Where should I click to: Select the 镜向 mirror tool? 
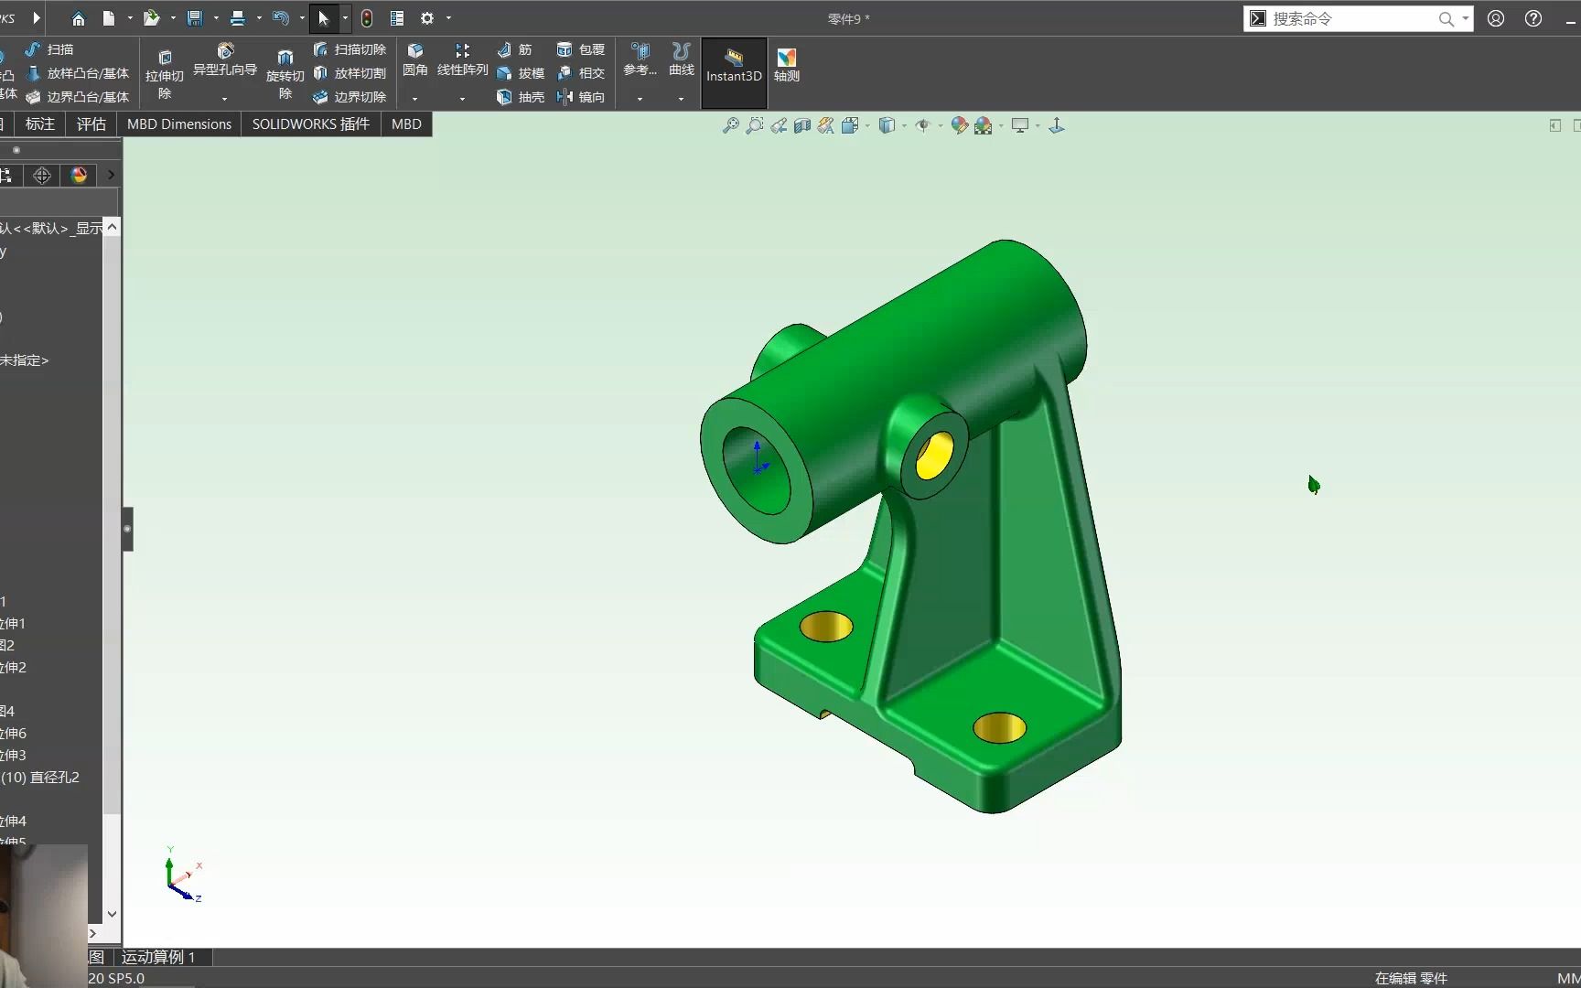coord(581,97)
